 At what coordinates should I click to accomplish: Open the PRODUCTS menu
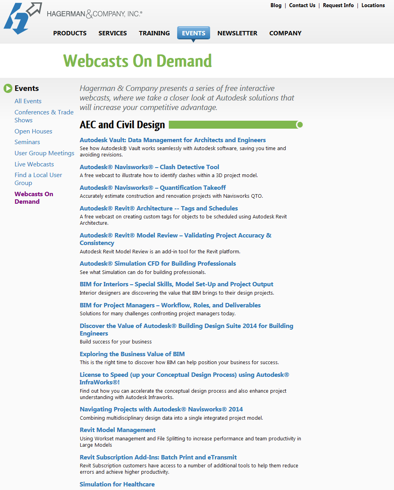[x=70, y=33]
